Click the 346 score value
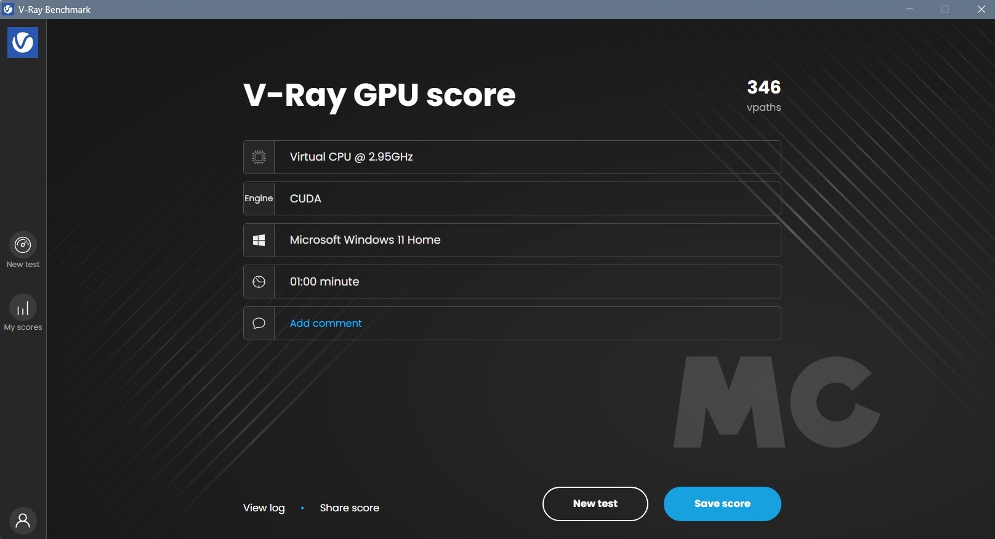 click(764, 87)
